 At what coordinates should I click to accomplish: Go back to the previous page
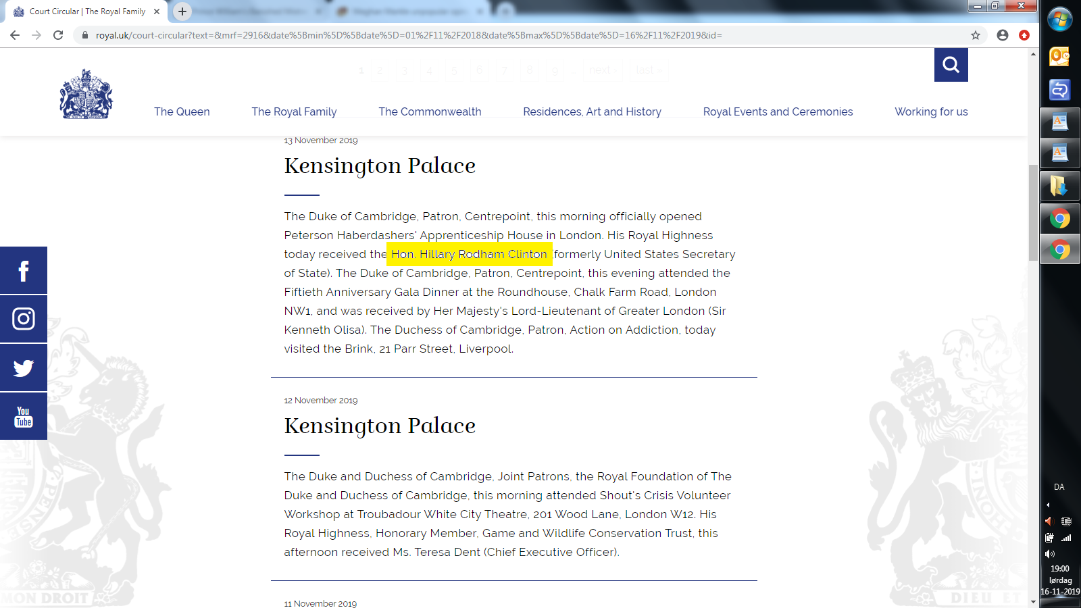(15, 35)
